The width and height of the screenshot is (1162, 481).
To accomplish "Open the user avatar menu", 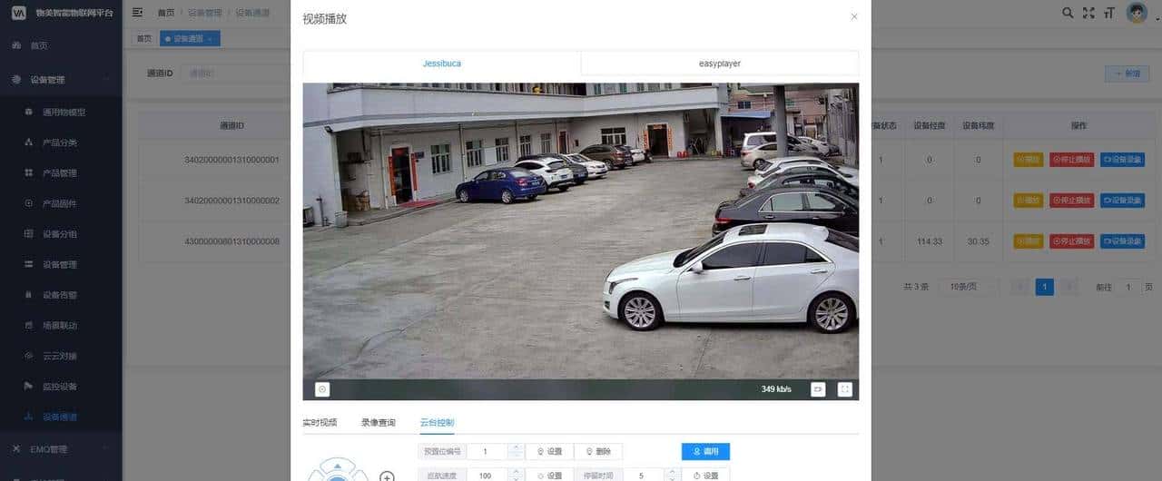I will [1137, 13].
